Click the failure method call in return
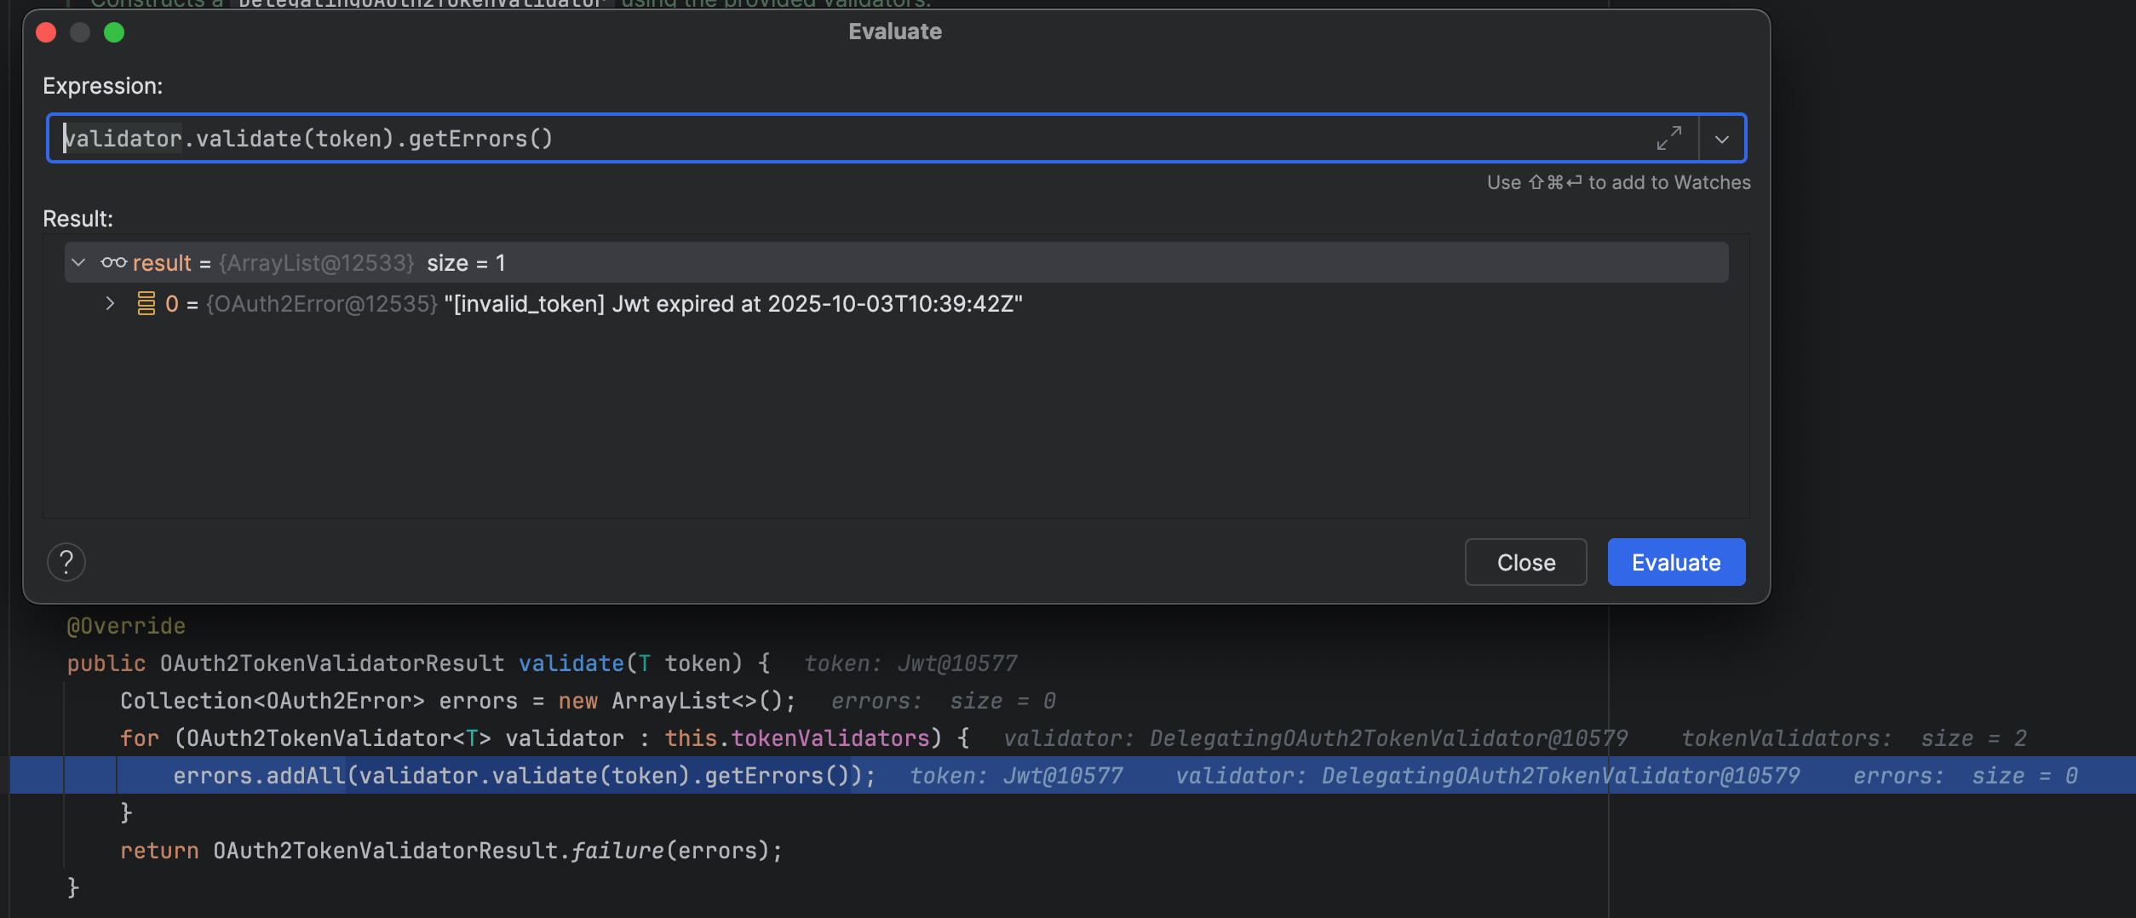The image size is (2136, 918). [616, 851]
